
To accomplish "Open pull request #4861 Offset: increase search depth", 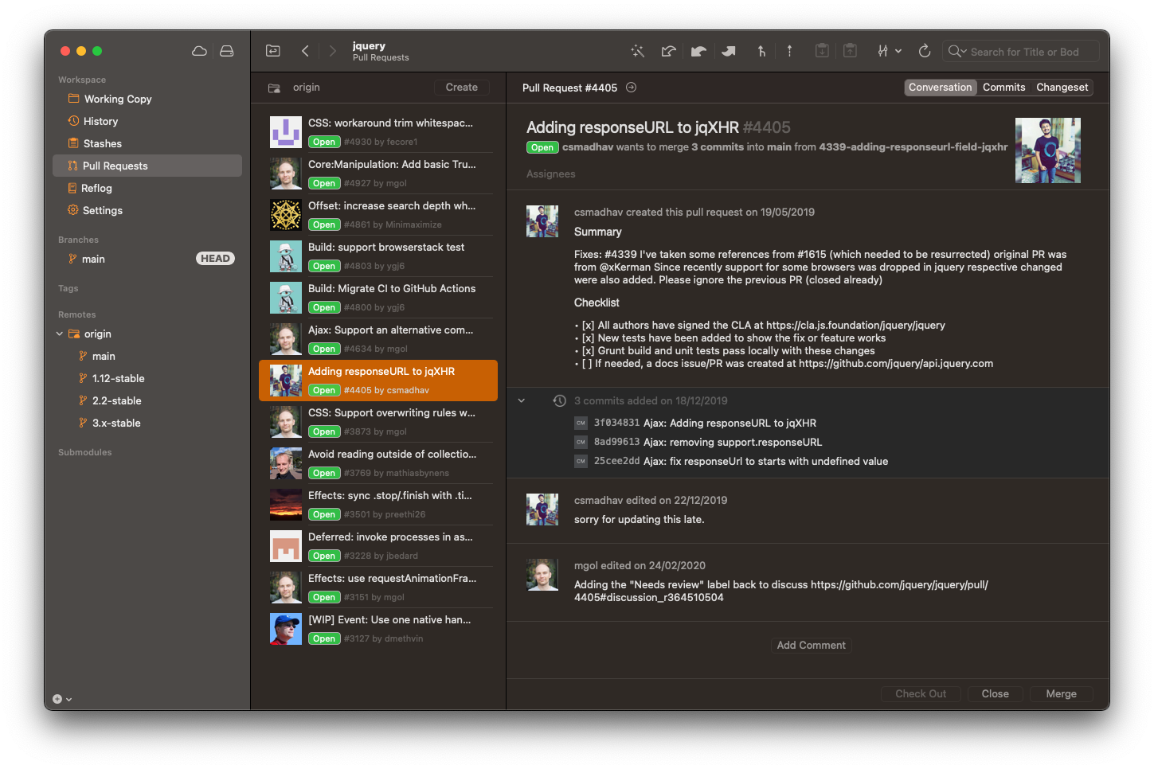I will (x=378, y=215).
